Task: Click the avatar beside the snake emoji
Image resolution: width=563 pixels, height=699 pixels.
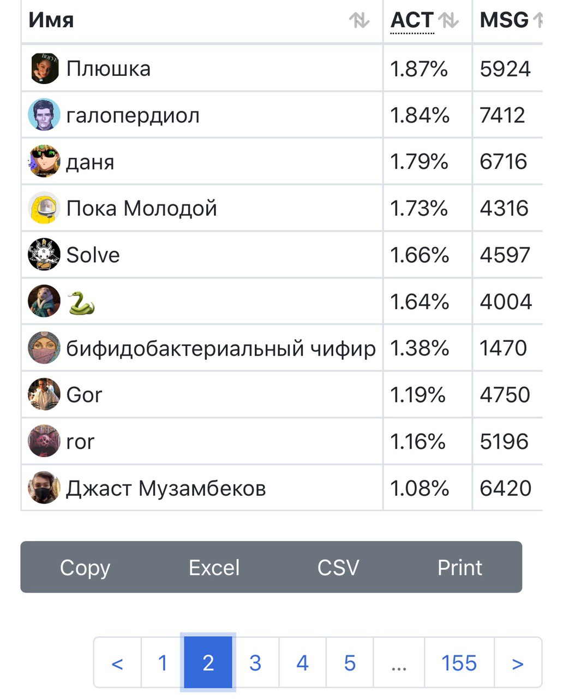Action: (x=44, y=301)
